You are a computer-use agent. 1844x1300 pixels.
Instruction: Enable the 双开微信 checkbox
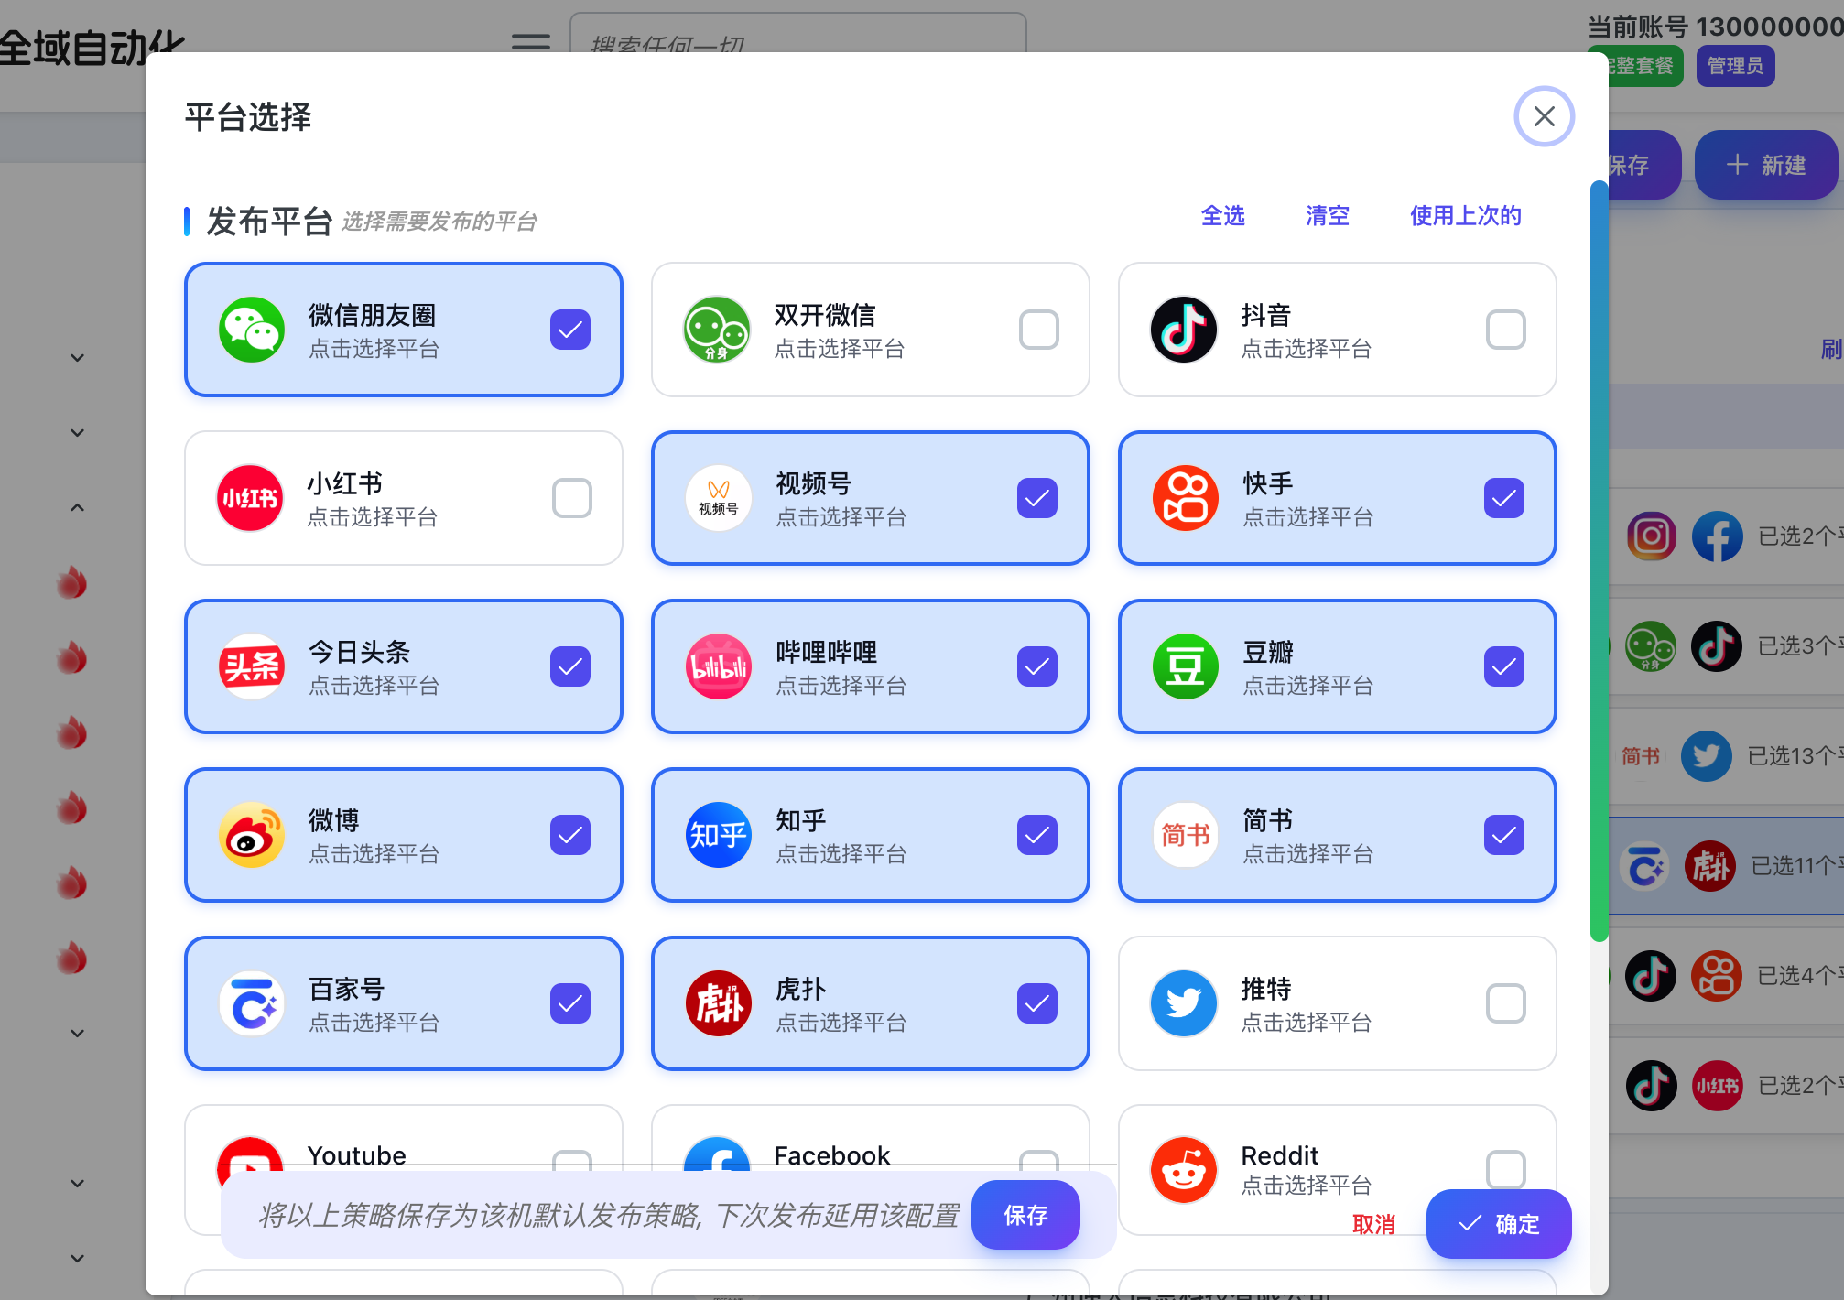[x=1038, y=330]
